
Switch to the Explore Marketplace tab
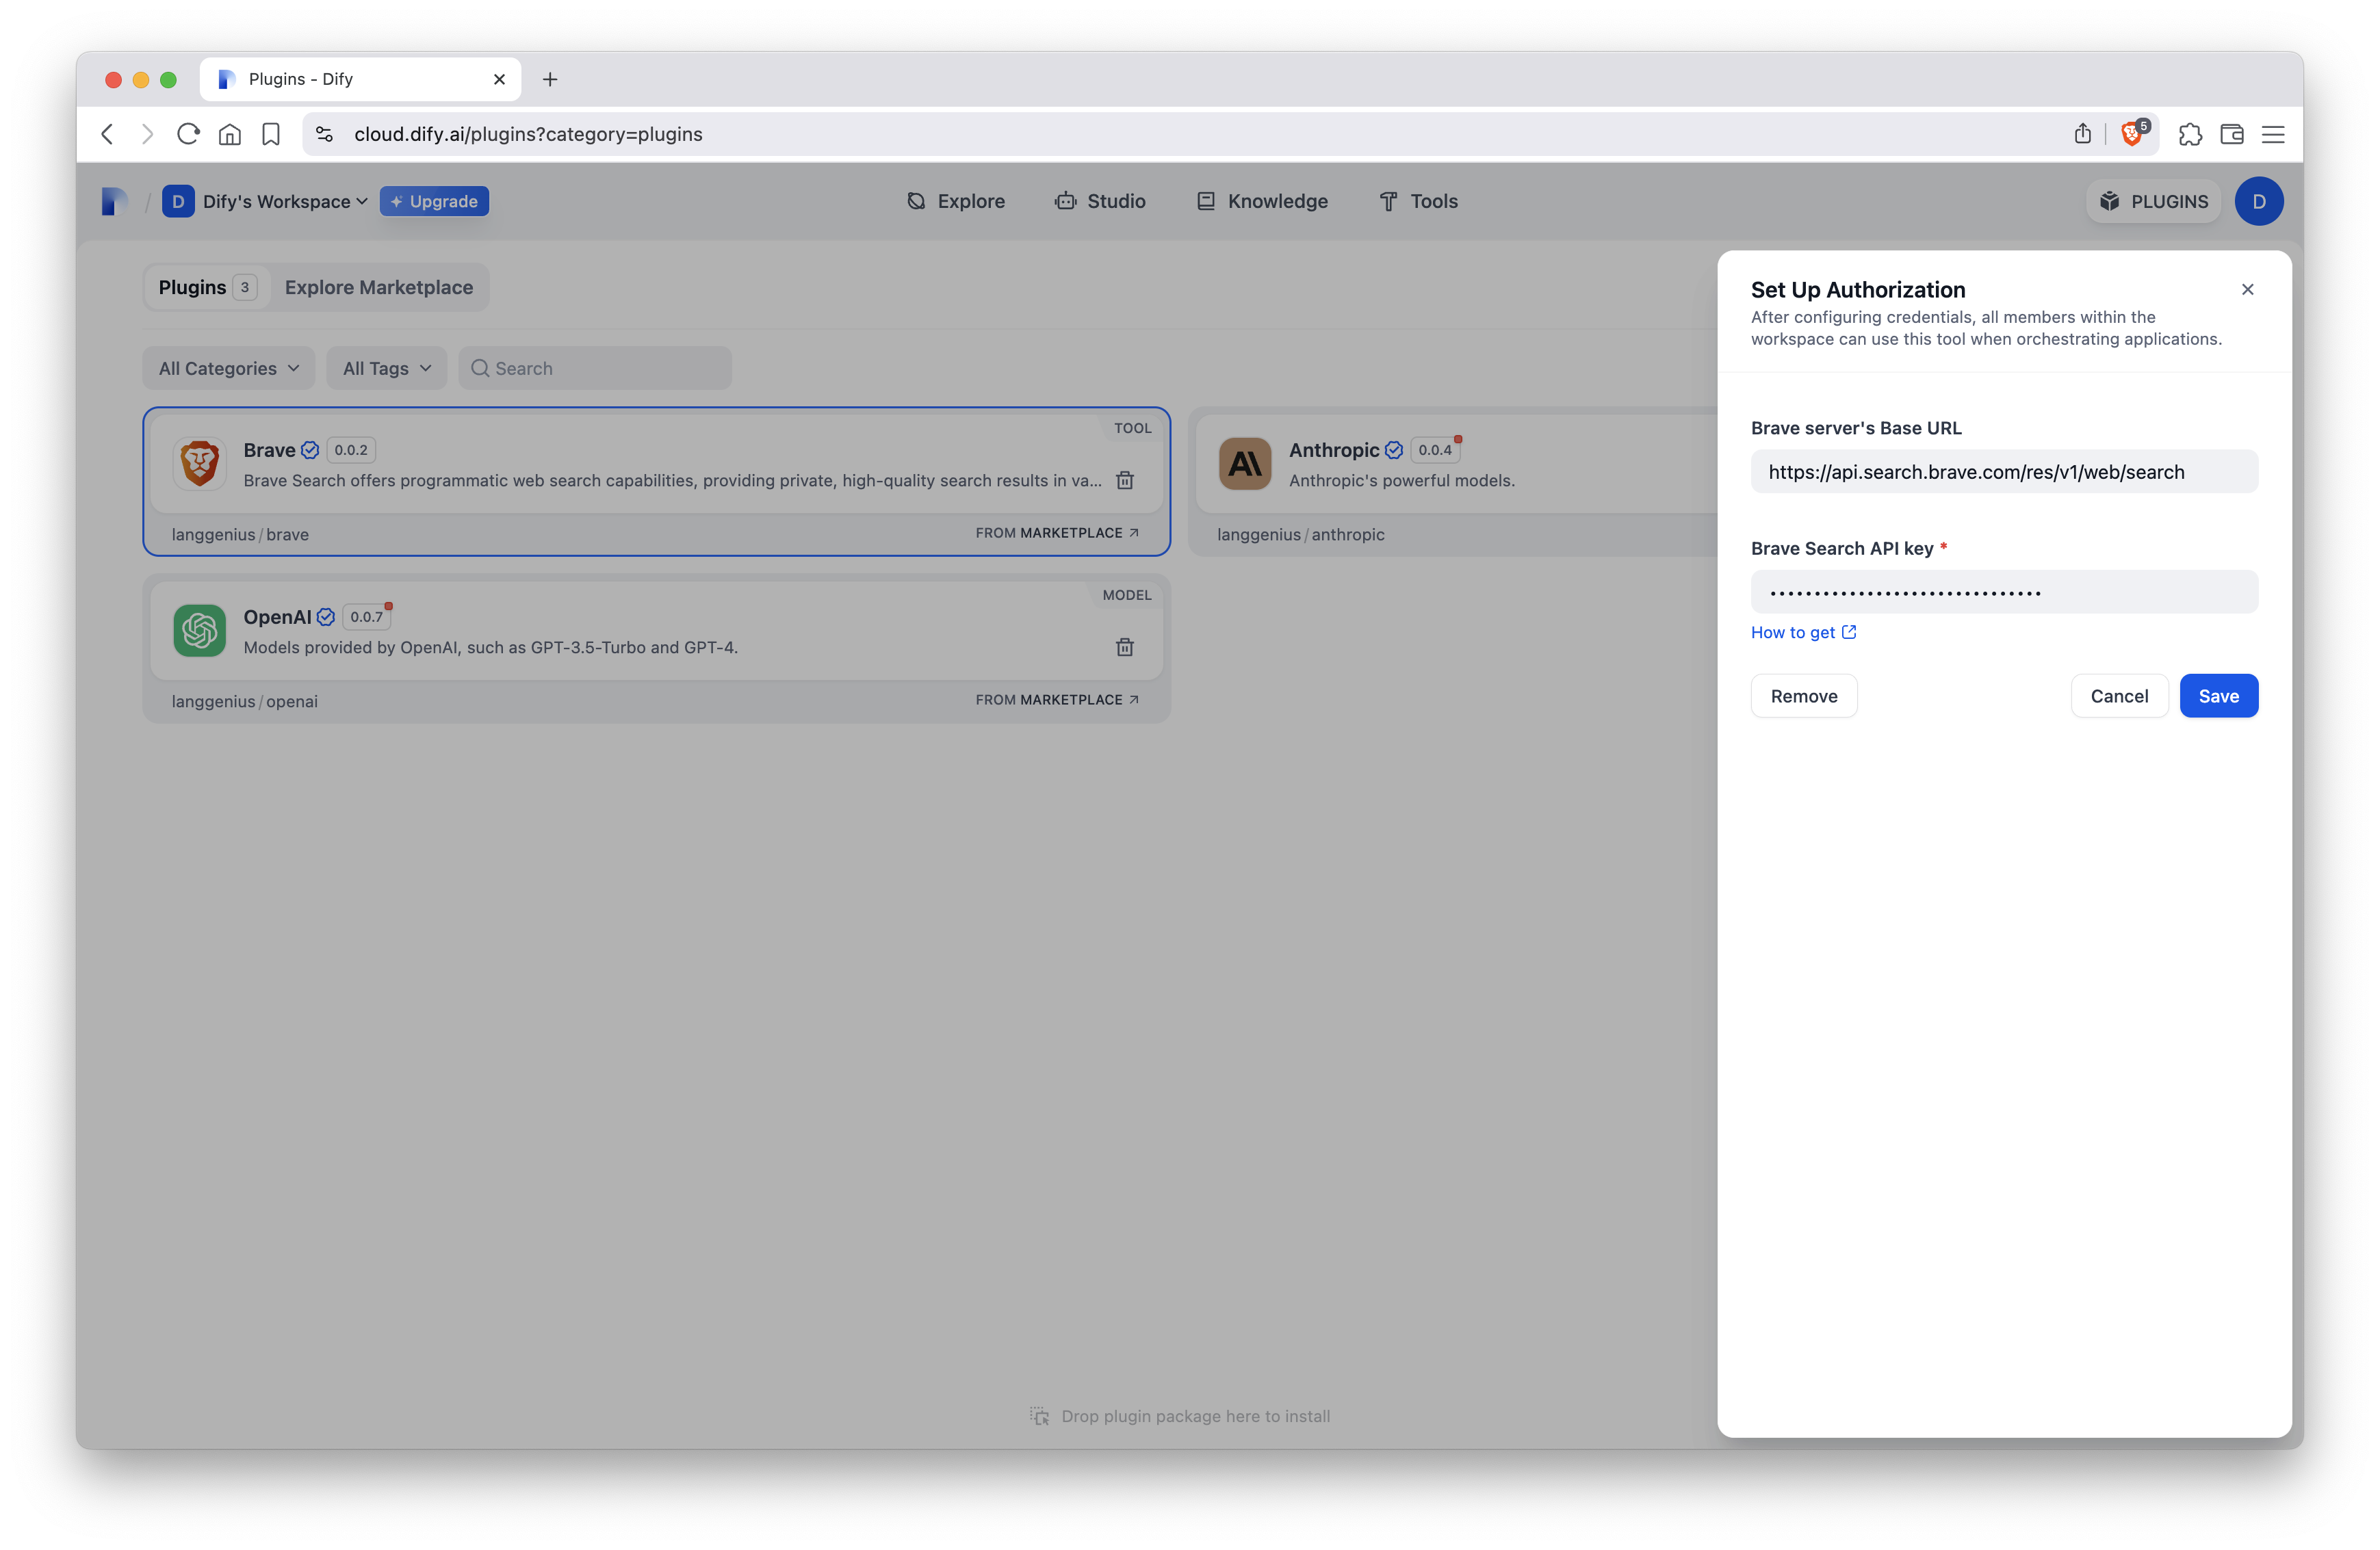378,288
